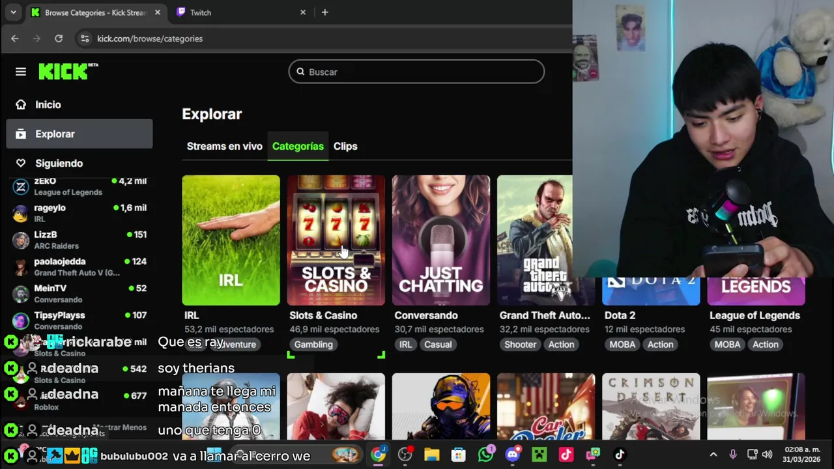Open the Just Chatting category thumbnail
The height and width of the screenshot is (469, 834).
(441, 240)
